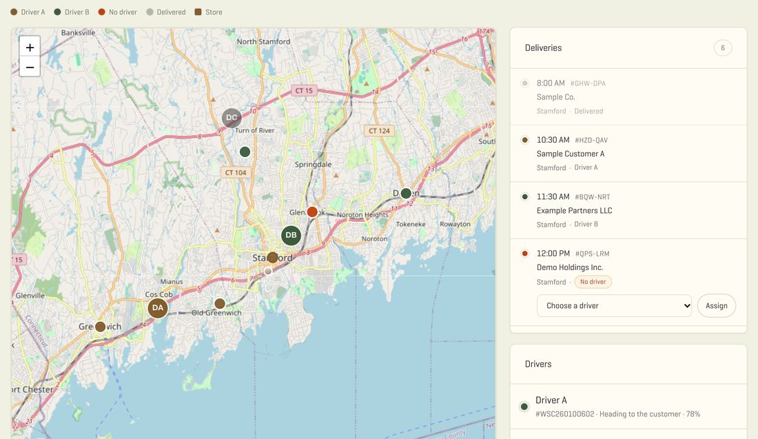Click the Delivered legend dot
The image size is (758, 439).
(x=150, y=12)
